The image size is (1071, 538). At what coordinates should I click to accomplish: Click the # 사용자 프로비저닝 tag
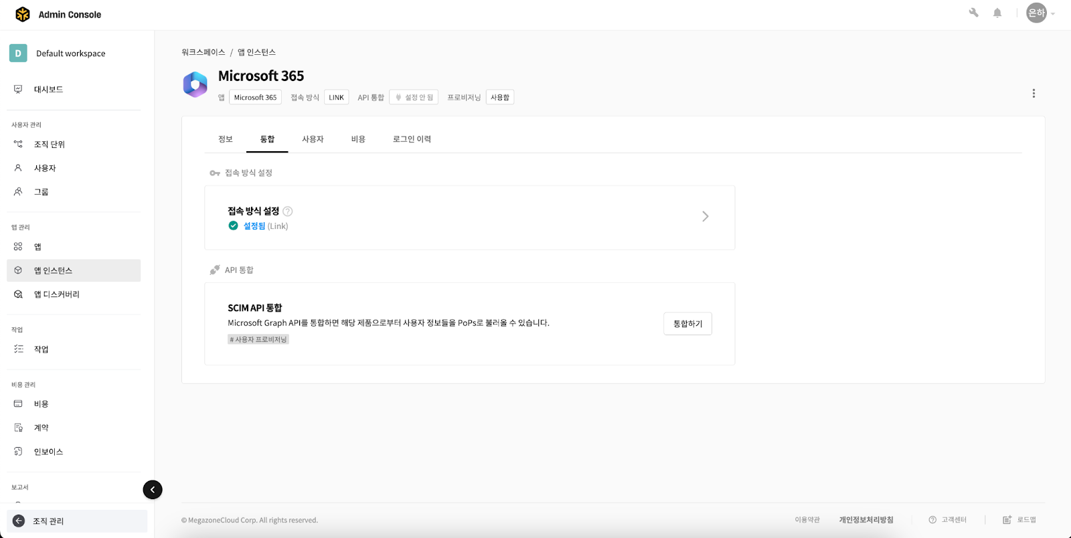pyautogui.click(x=258, y=339)
